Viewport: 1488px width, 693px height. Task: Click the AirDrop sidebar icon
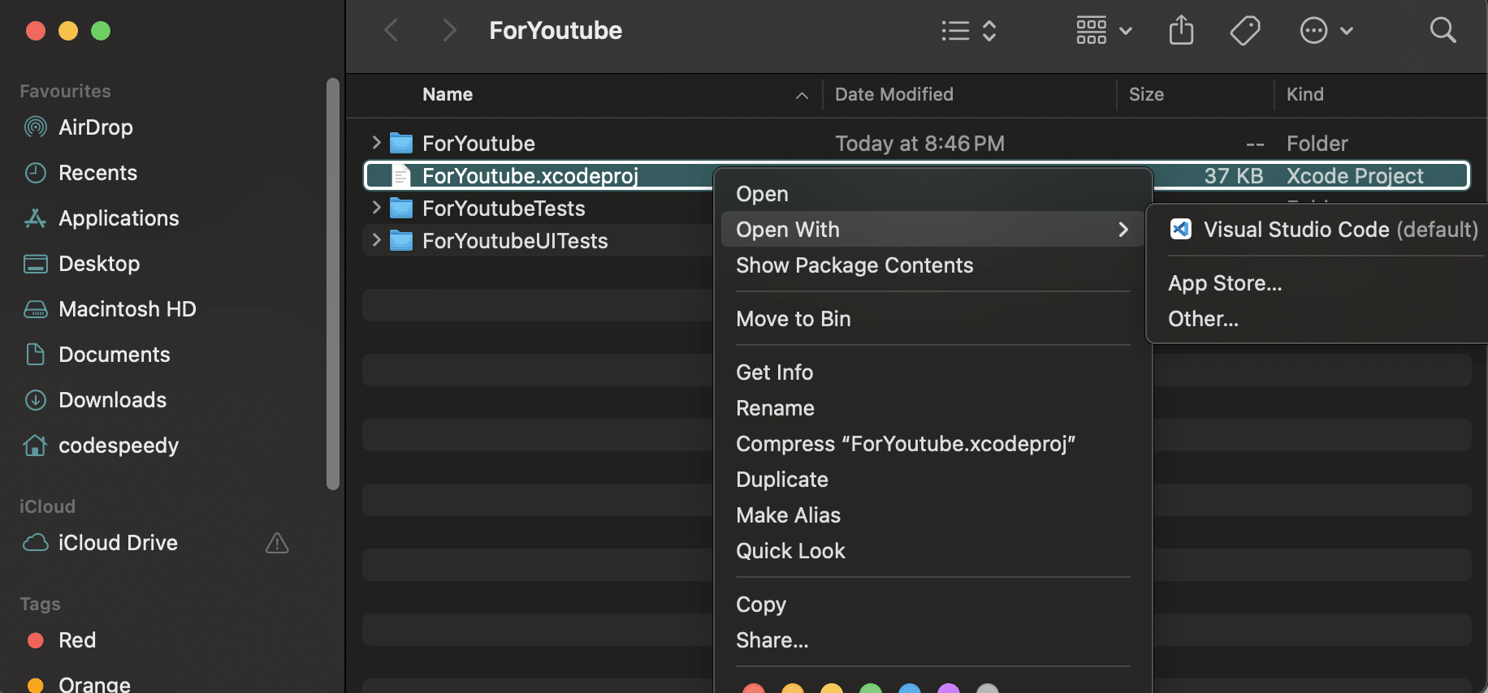36,127
